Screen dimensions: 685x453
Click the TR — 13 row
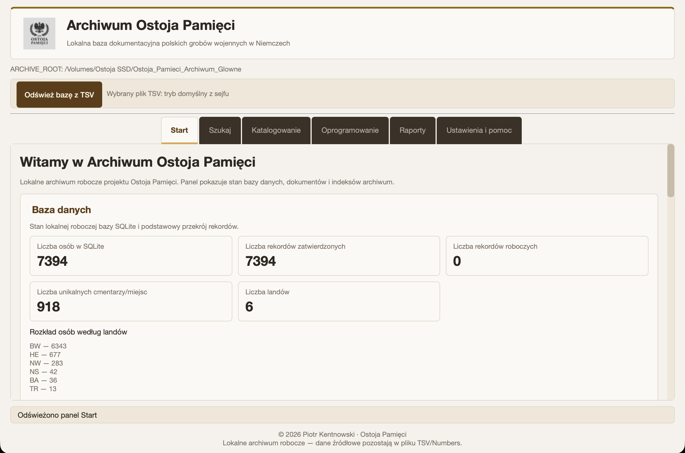(x=43, y=389)
